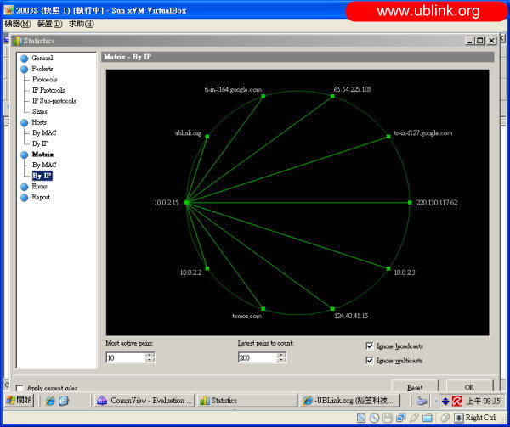
Task: Click the 220.130.117.62 node
Action: coord(410,203)
